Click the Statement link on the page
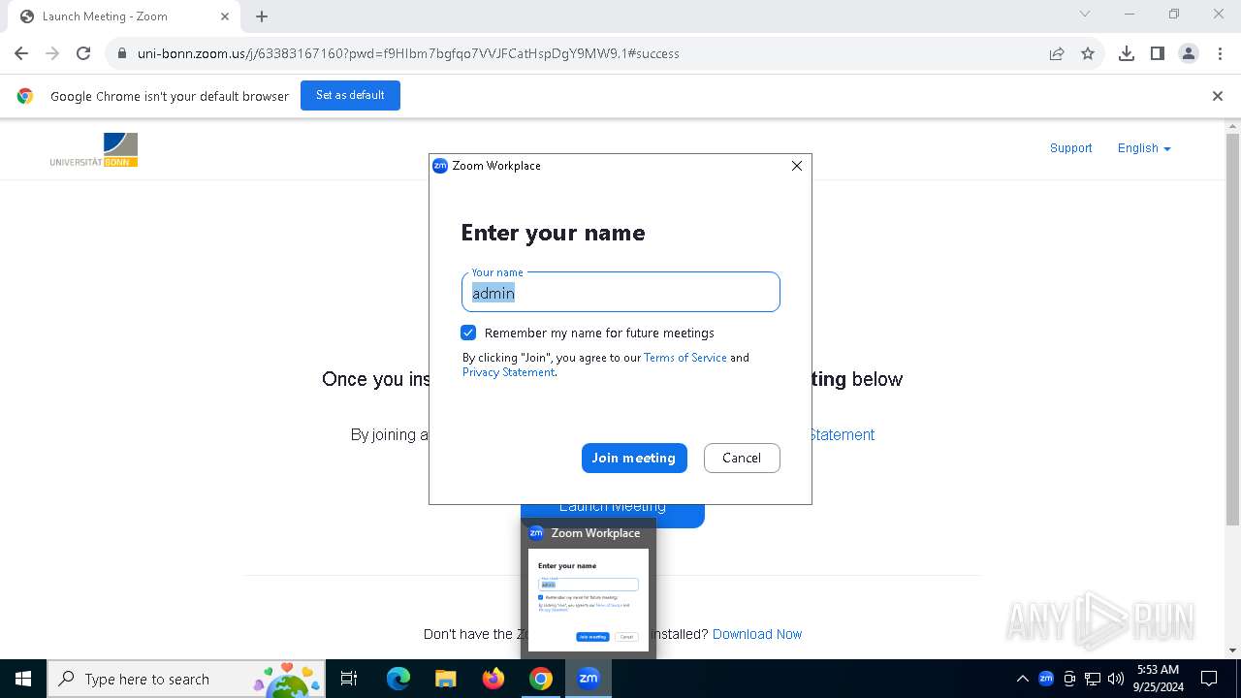 tap(842, 435)
